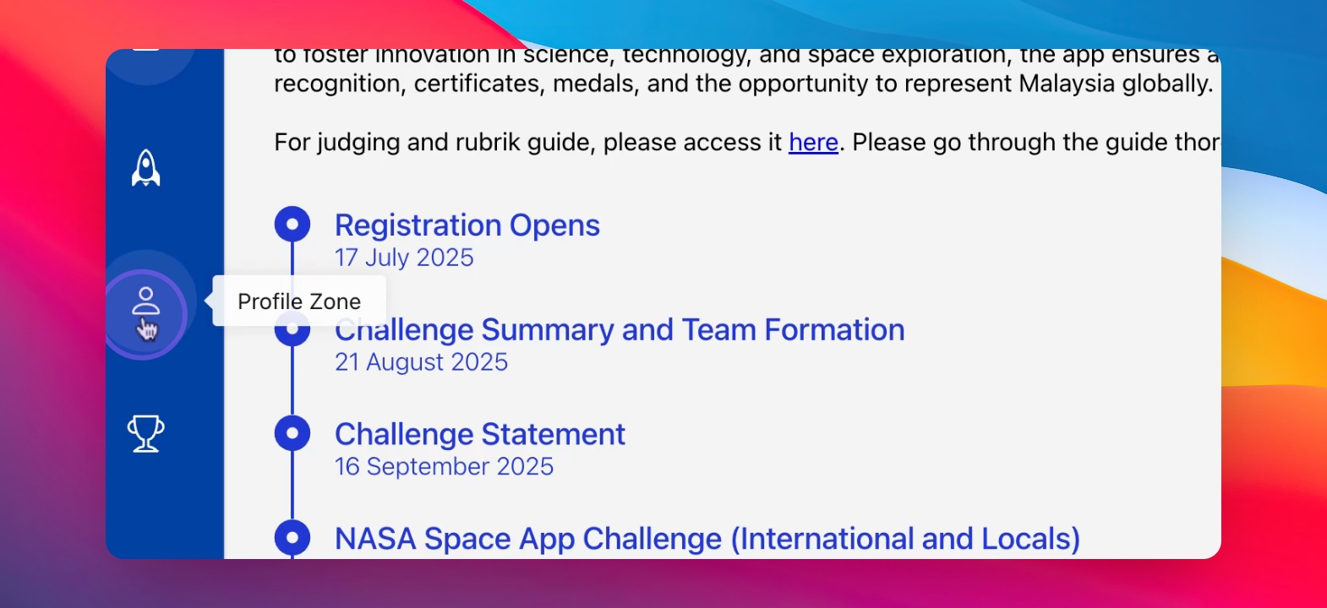The height and width of the screenshot is (608, 1327).
Task: Click the "Challenge Statement" heading
Action: click(x=479, y=434)
